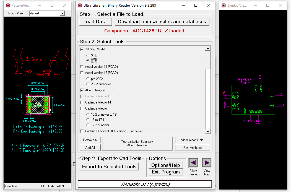Click Download from websites and databases
Image resolution: width=291 pixels, height=192 pixels.
click(x=162, y=22)
